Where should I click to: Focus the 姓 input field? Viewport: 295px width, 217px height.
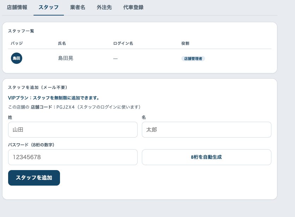pos(73,130)
